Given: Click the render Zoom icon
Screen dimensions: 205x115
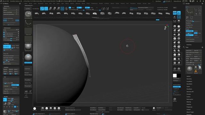Looking at the screenshot, I should 9,103.
